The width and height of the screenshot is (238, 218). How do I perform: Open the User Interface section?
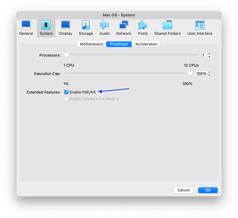[x=200, y=28]
